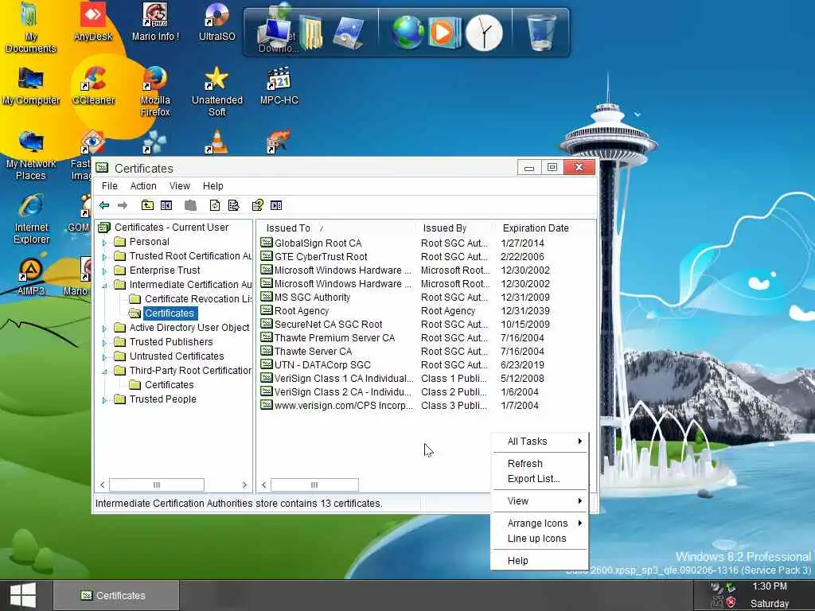
Task: Open MPC-HC desktop icon
Action: (x=279, y=86)
